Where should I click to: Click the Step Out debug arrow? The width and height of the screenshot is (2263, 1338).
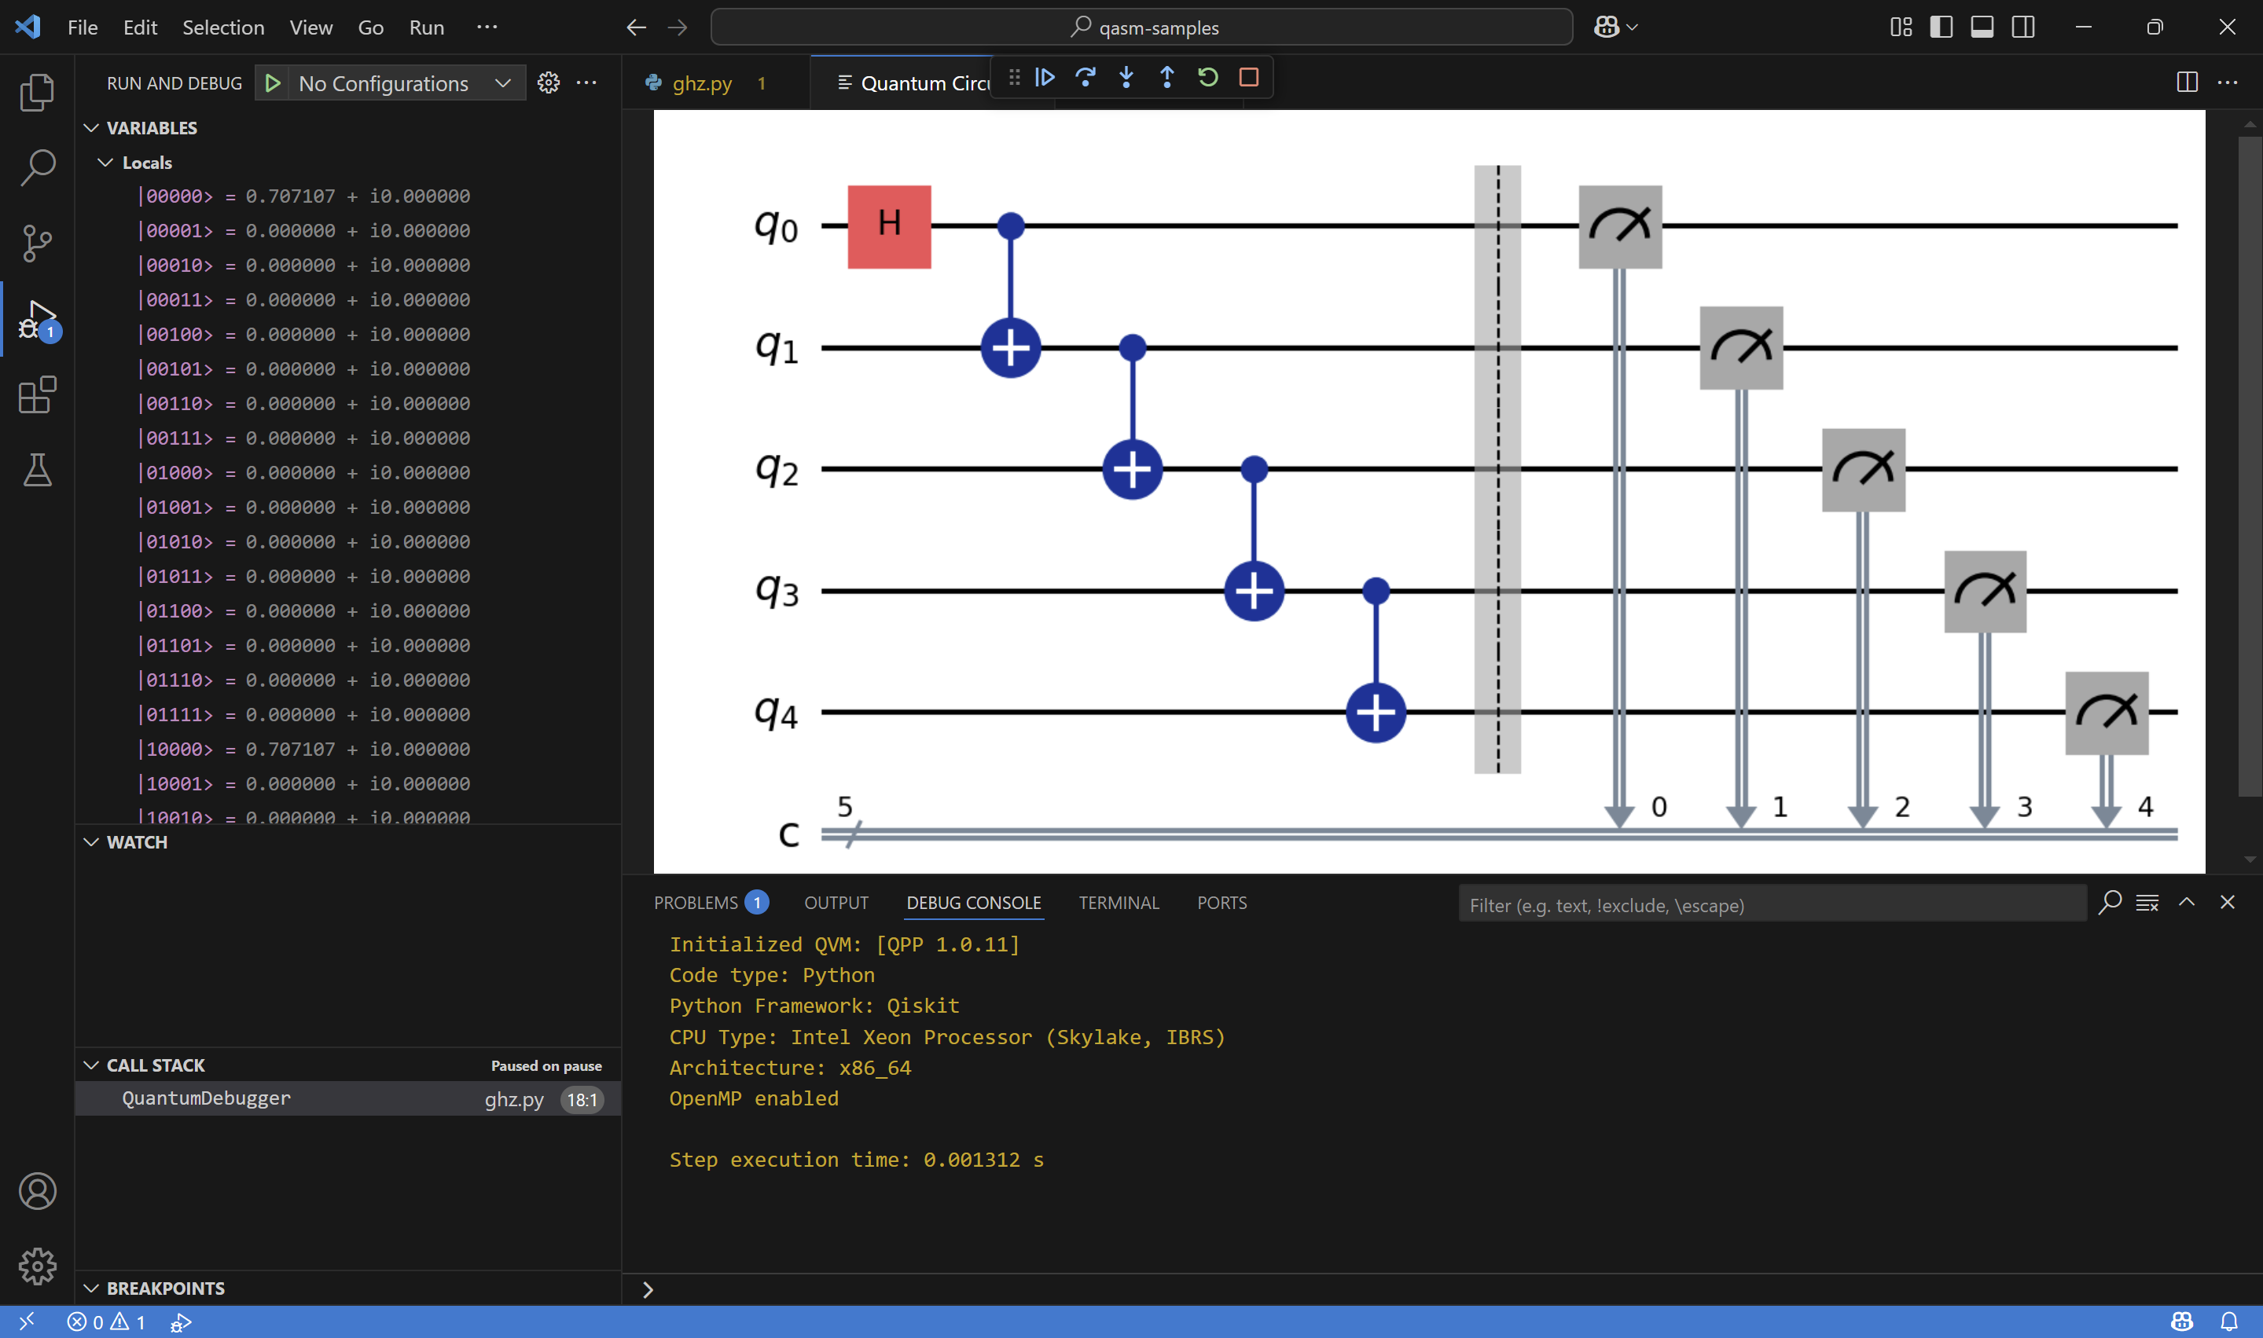(x=1166, y=78)
